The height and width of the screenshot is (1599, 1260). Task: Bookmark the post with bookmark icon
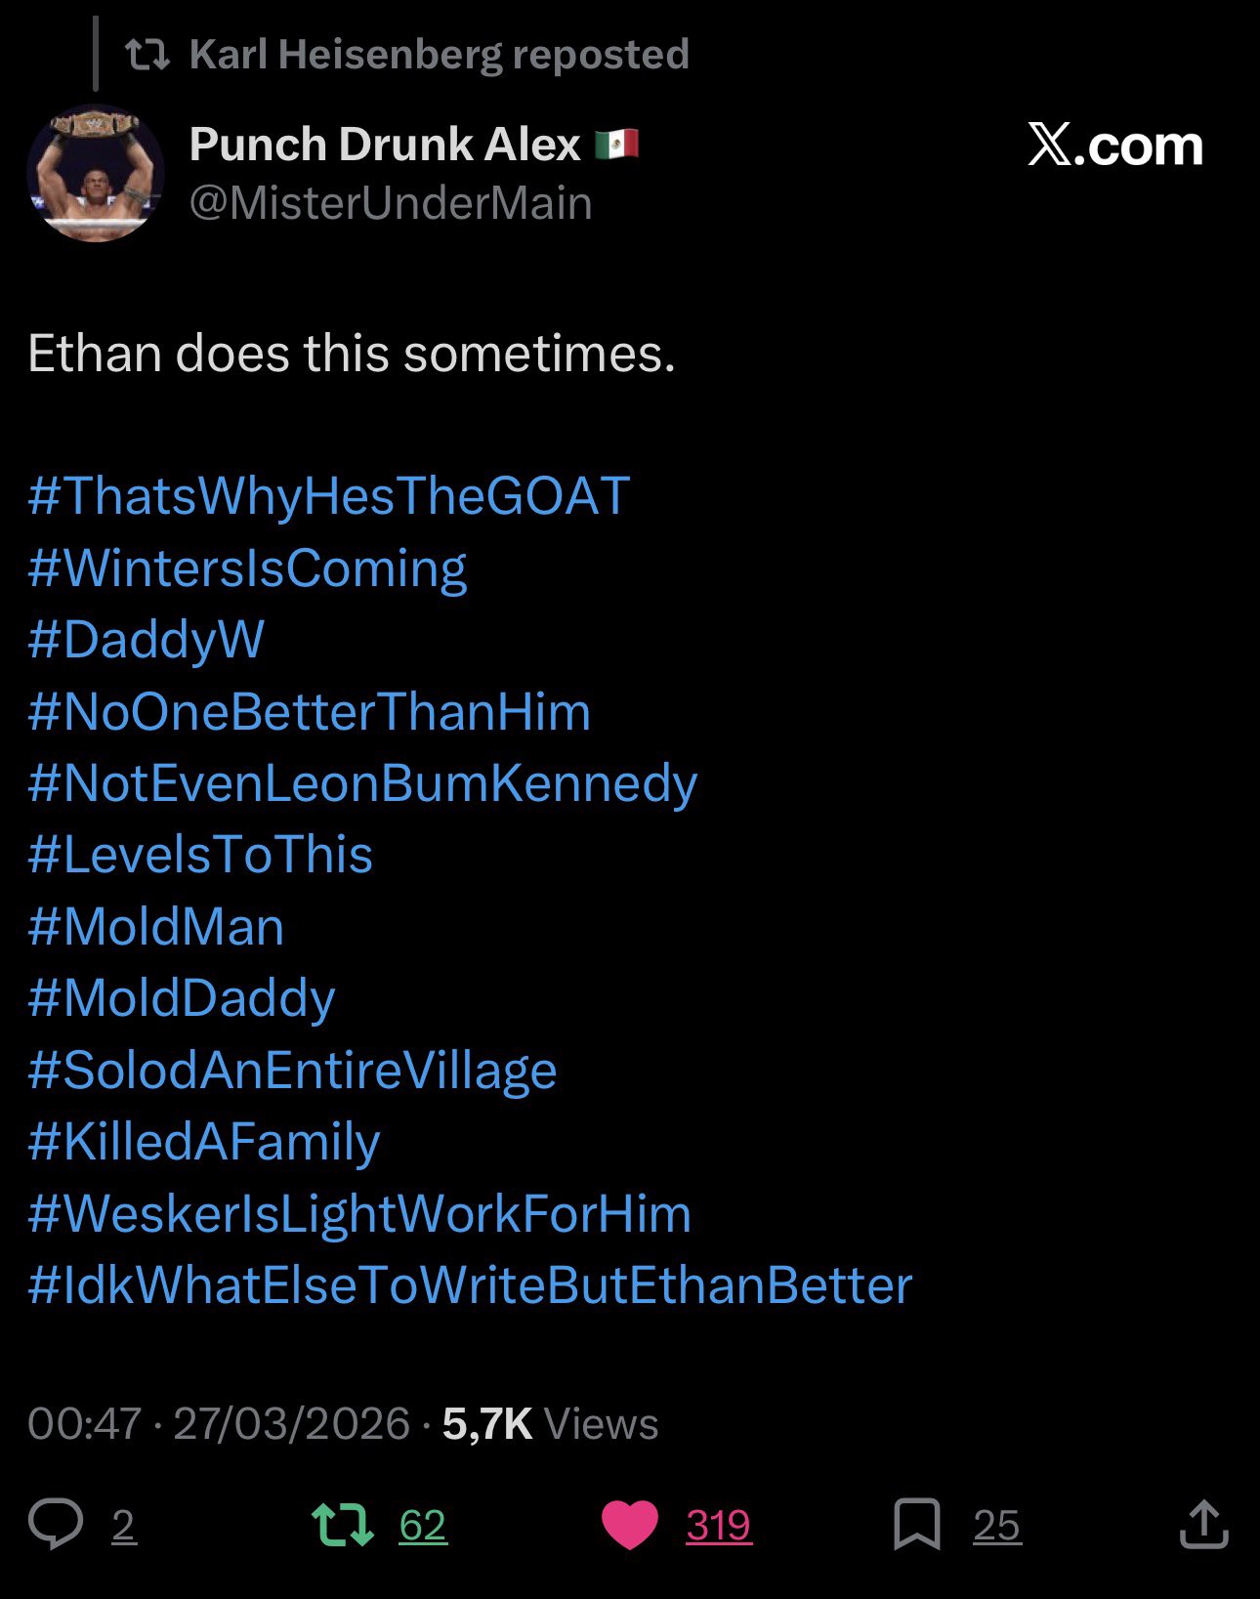click(917, 1524)
